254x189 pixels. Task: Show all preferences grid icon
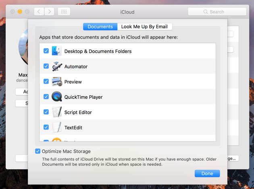[x=64, y=12]
